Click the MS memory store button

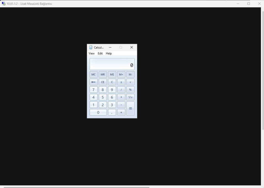point(112,75)
